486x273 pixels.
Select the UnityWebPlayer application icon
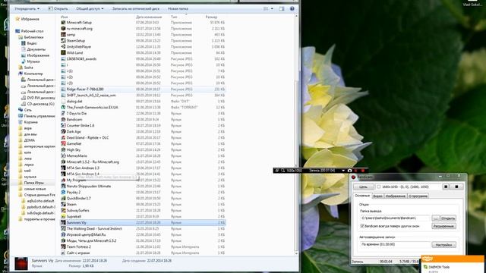[63, 47]
